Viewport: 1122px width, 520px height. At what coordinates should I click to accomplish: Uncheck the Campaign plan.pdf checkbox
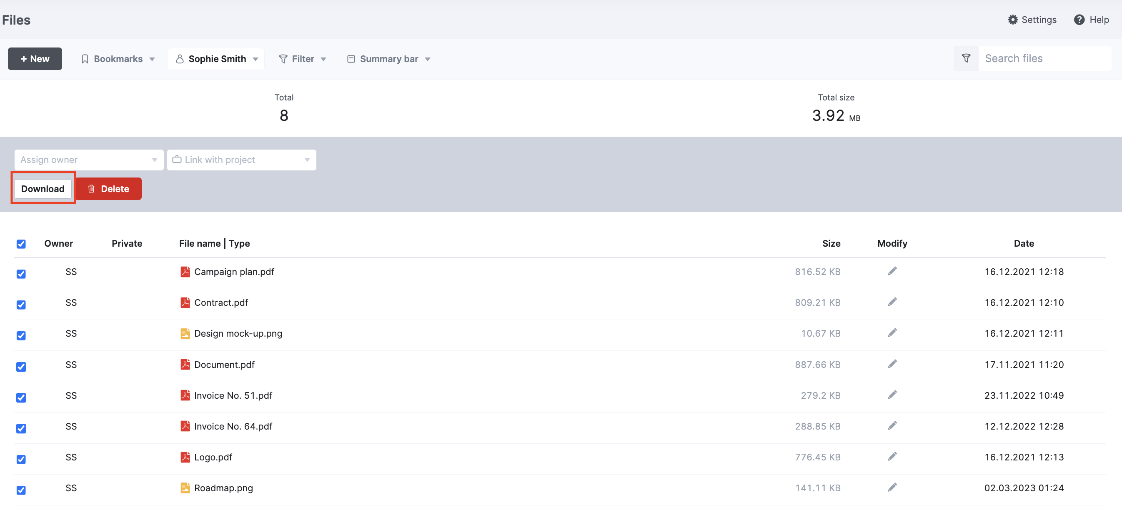coord(21,274)
